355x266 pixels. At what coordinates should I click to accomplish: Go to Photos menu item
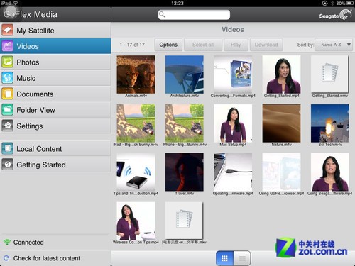(x=55, y=62)
